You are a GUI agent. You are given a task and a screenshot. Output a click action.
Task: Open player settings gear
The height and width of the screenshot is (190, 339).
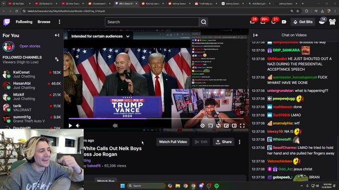(202, 126)
